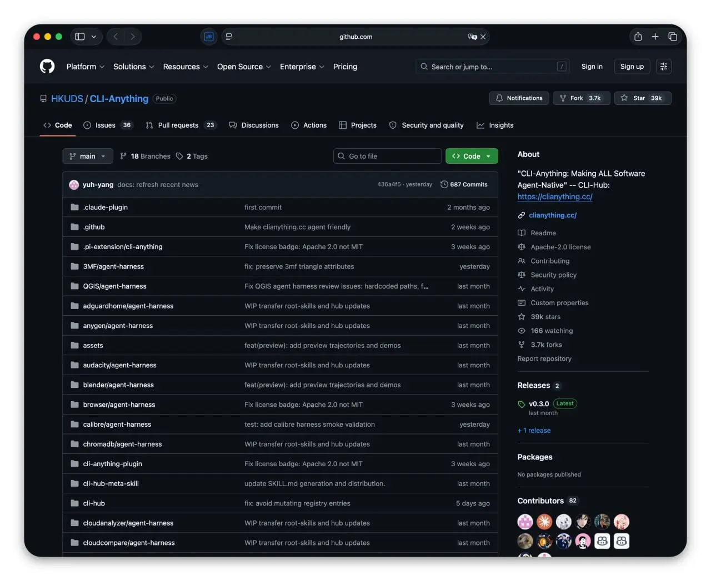Image resolution: width=711 pixels, height=581 pixels.
Task: Open the main branch selector
Action: pyautogui.click(x=88, y=156)
